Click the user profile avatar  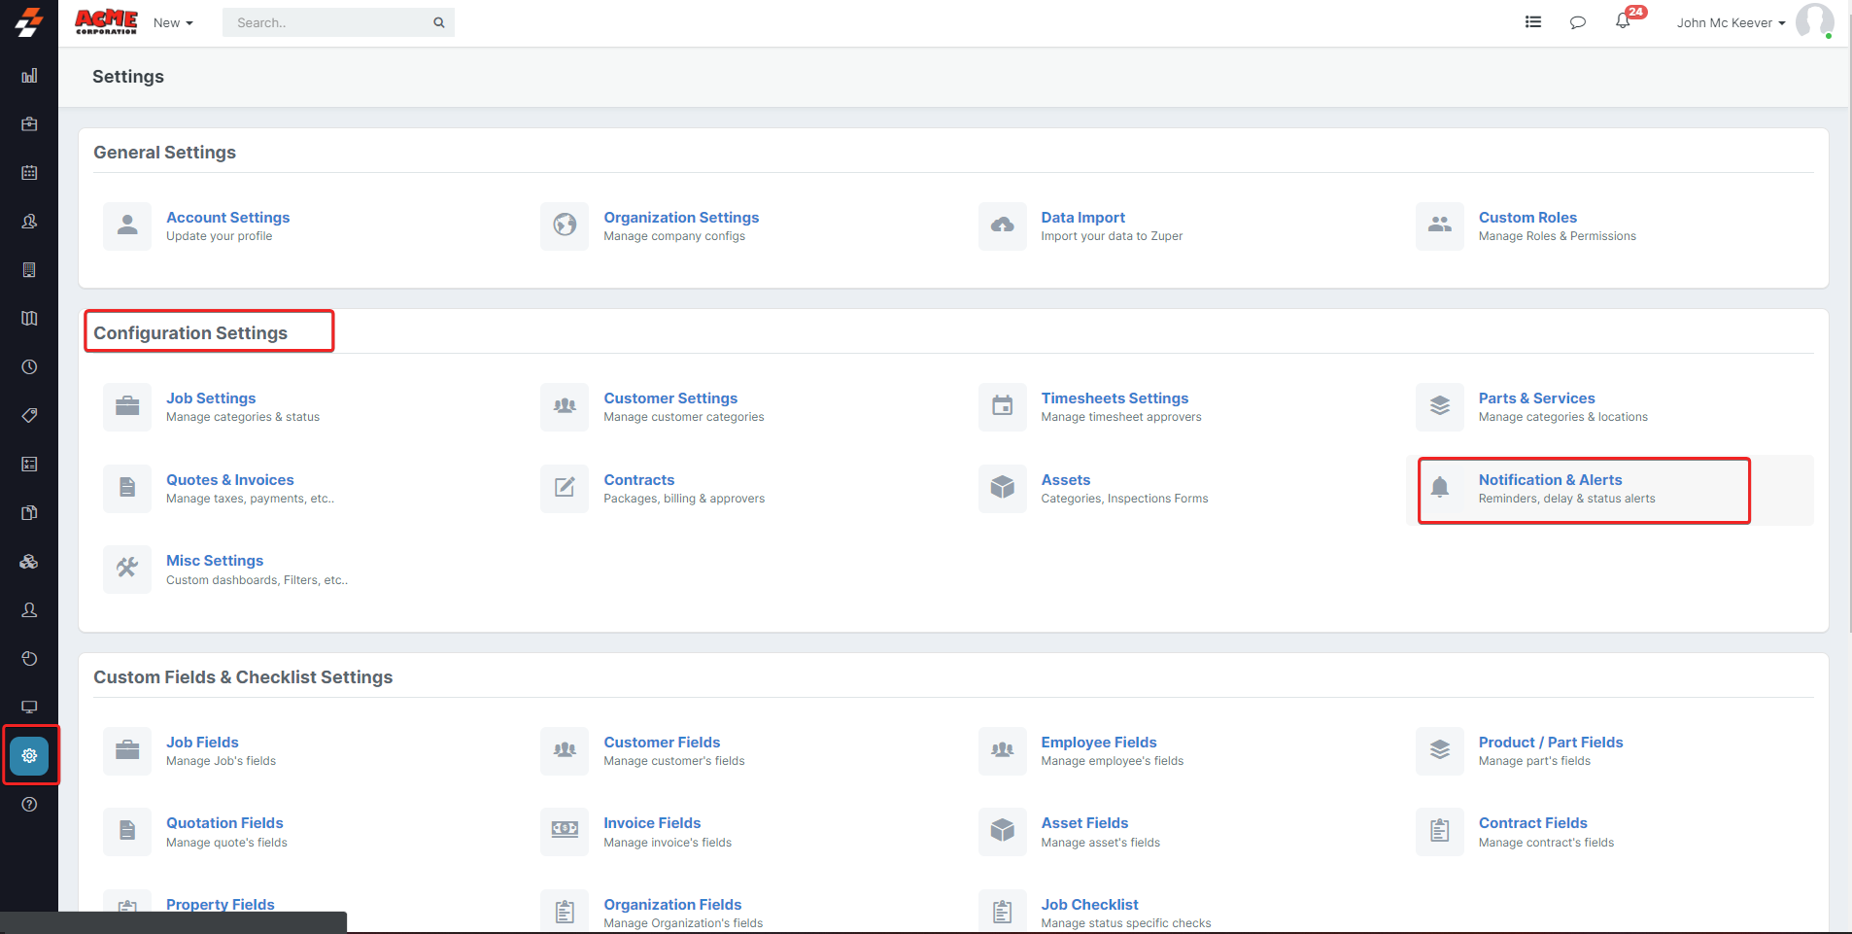[1813, 21]
